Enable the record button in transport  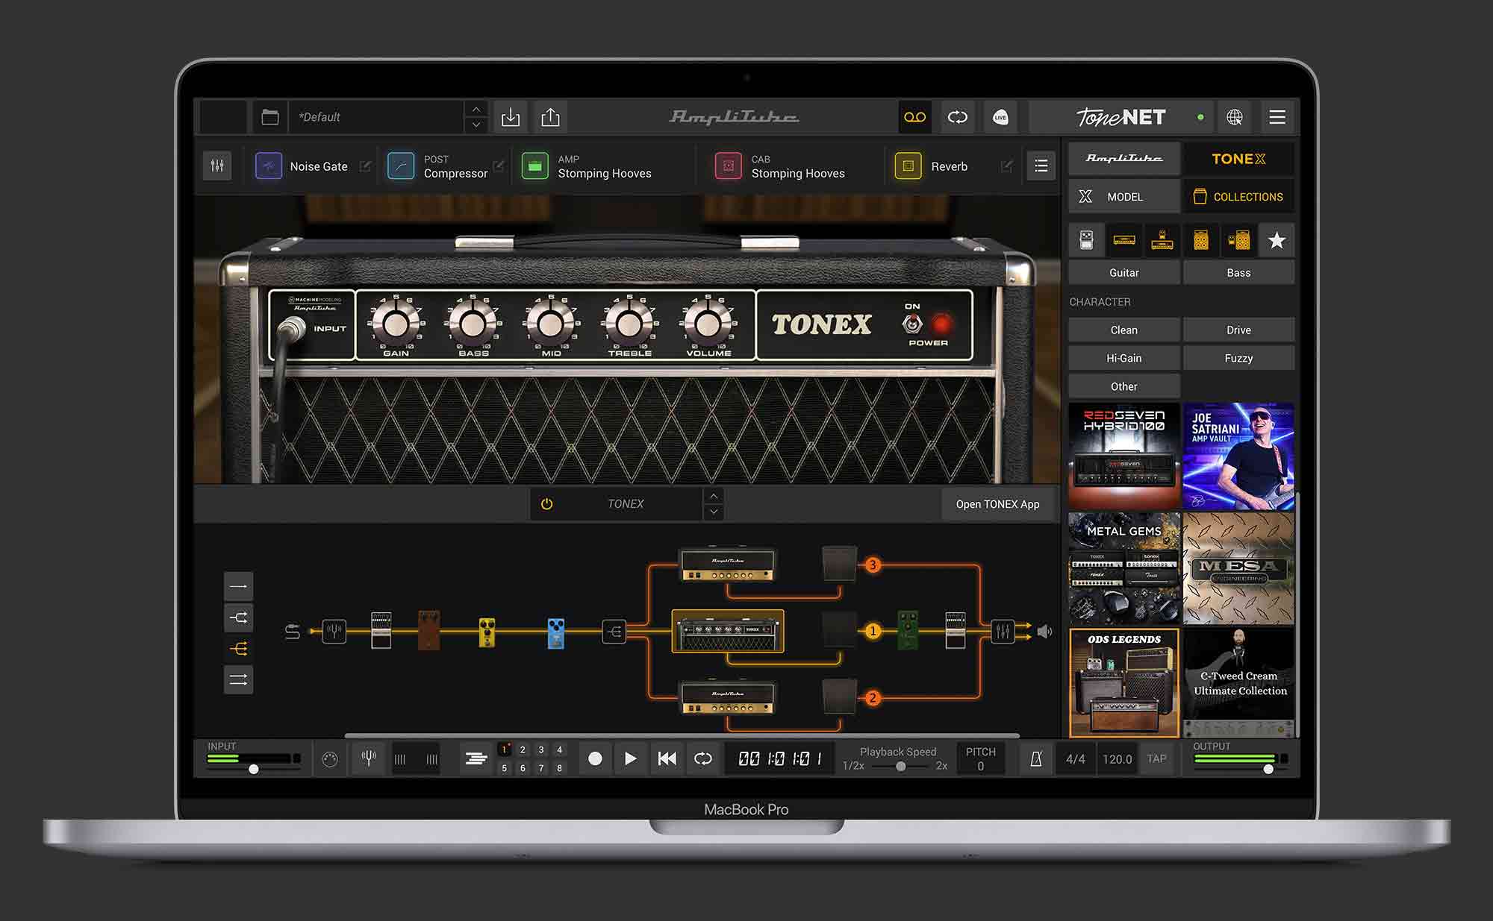593,758
